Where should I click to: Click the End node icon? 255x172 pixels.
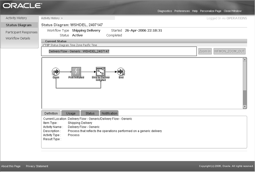(121, 71)
